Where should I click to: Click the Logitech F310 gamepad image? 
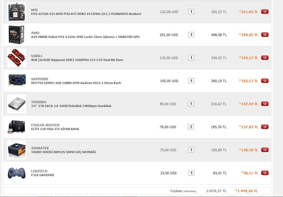(x=17, y=173)
